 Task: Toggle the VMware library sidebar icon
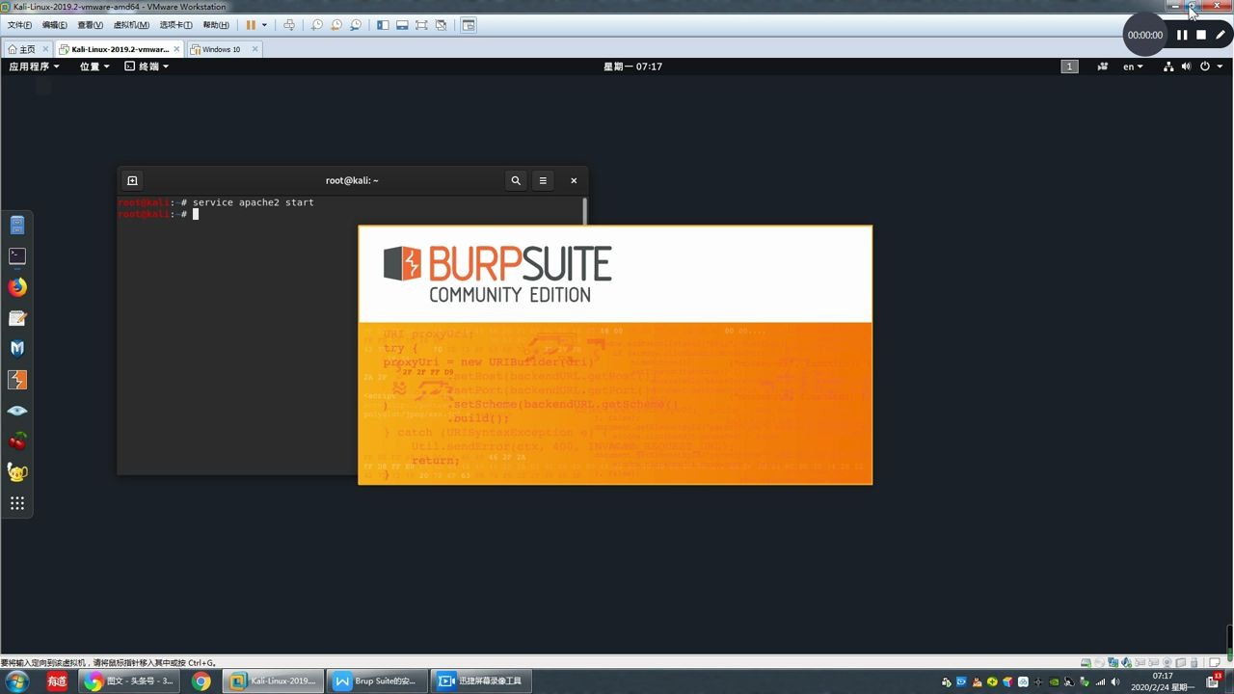[383, 25]
